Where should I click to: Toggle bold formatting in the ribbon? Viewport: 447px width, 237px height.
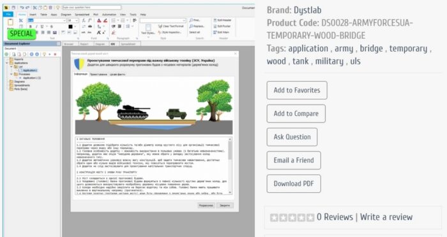coord(31,27)
